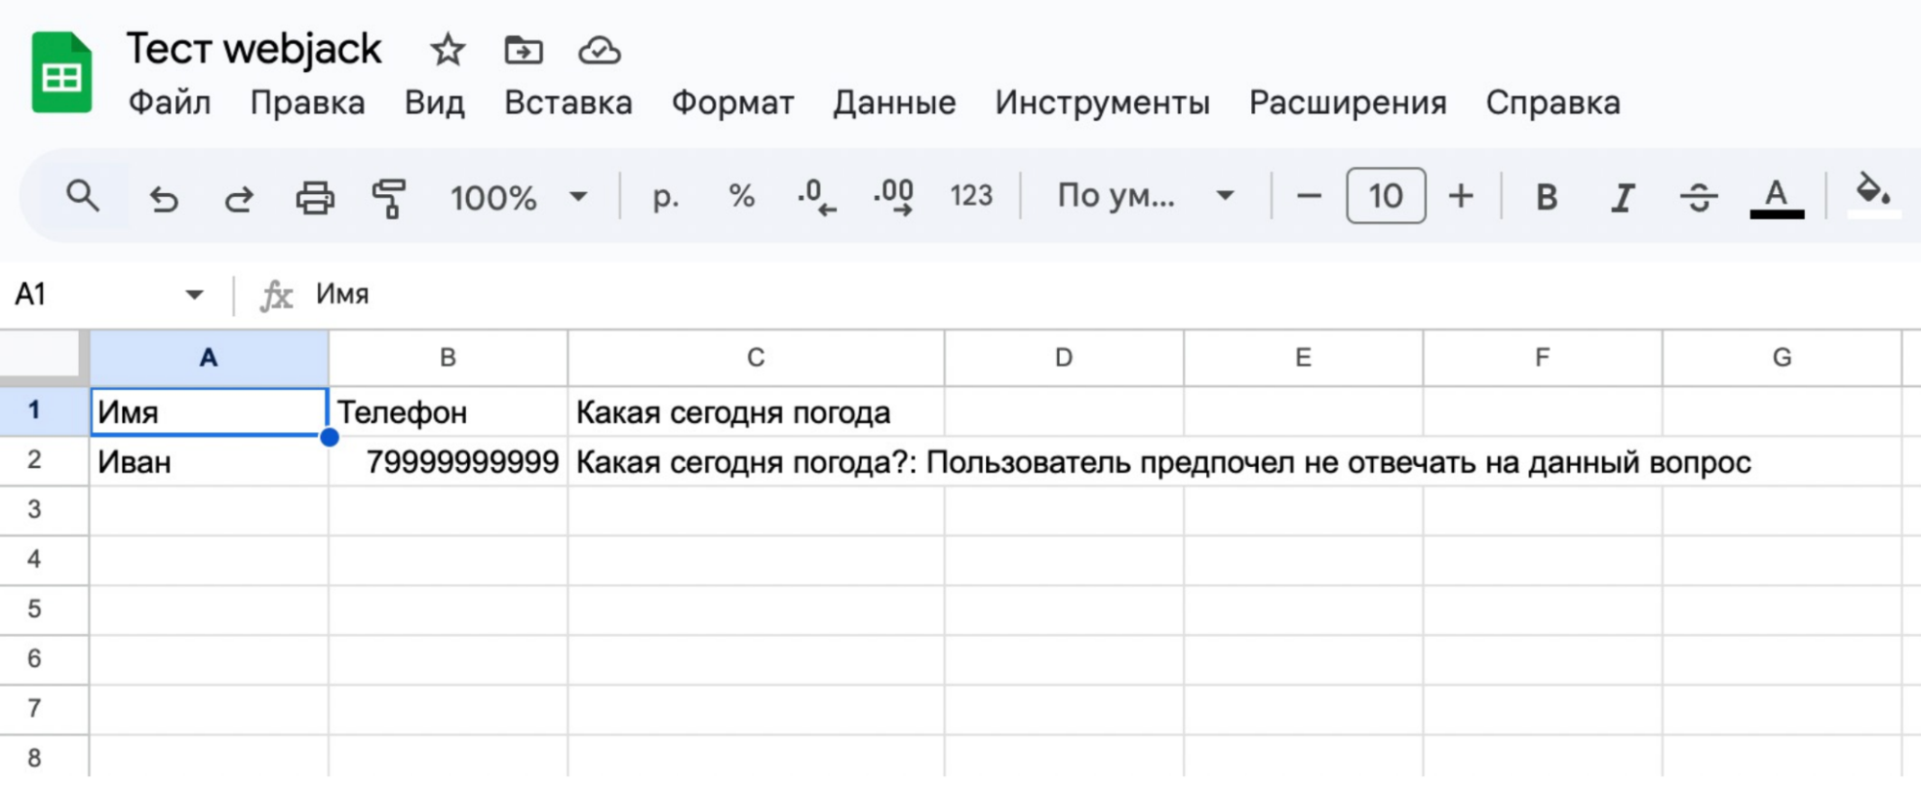This screenshot has width=1921, height=785.
Task: Open the Расширения menu
Action: click(1347, 103)
